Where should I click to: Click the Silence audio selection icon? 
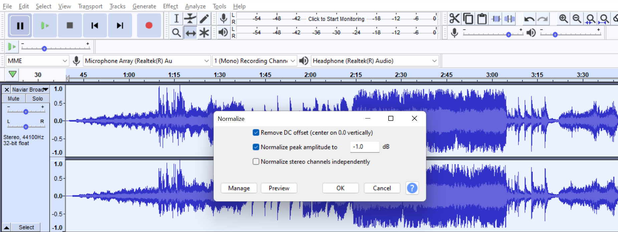[x=509, y=18]
